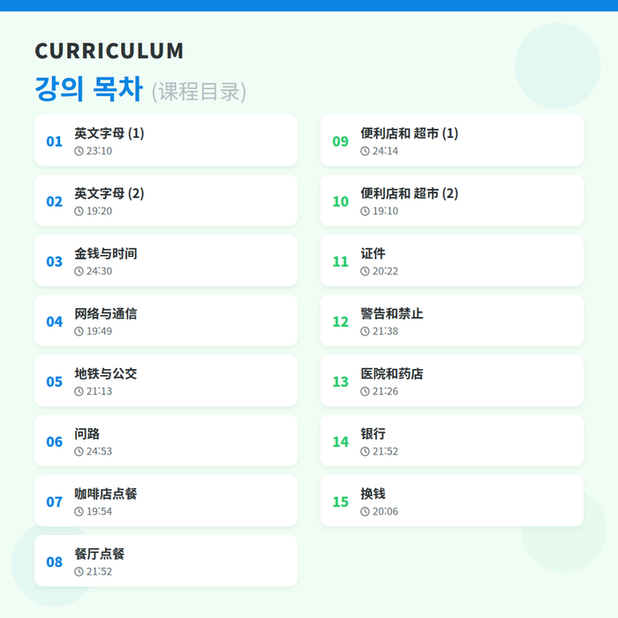Click the clock icon in 餐厅点餐 card

(x=79, y=571)
